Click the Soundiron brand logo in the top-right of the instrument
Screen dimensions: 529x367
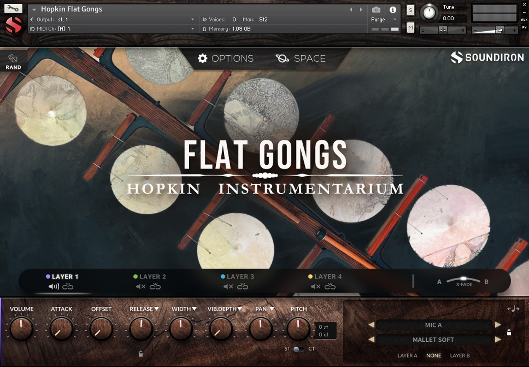(x=487, y=58)
